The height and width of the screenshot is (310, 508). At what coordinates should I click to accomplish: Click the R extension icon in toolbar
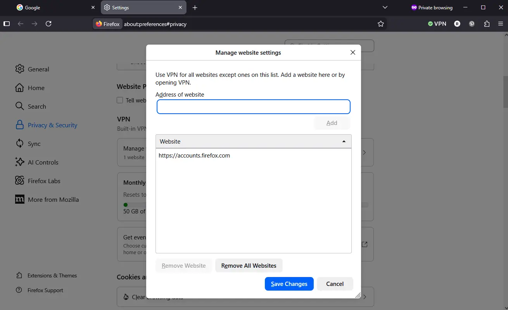coord(457,24)
